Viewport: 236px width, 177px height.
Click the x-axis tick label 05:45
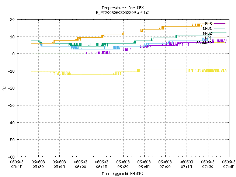point(59,167)
